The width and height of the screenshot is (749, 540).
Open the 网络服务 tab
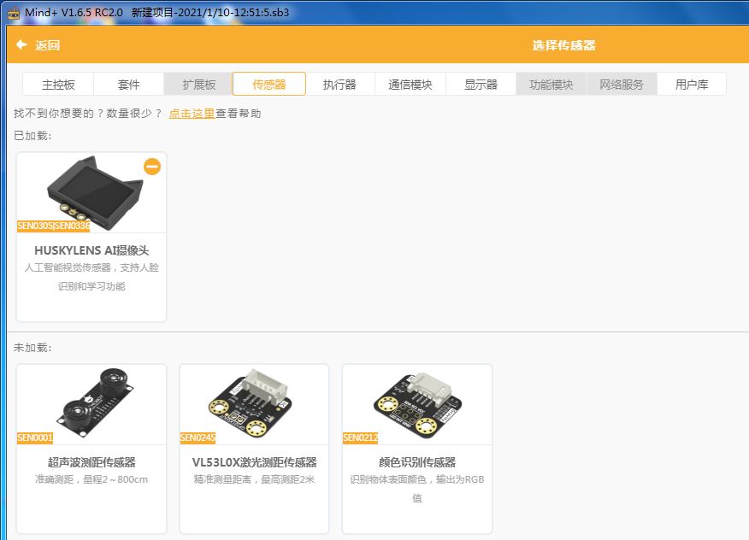(x=622, y=85)
